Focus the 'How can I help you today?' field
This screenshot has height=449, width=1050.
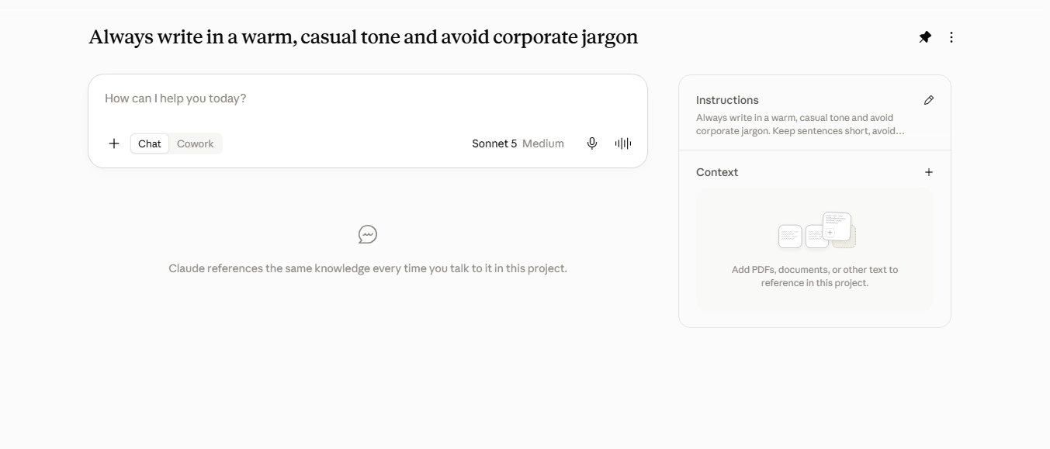[368, 98]
